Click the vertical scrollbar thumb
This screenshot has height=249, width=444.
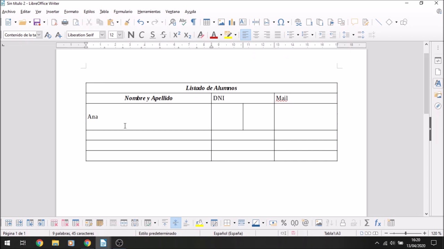[426, 84]
